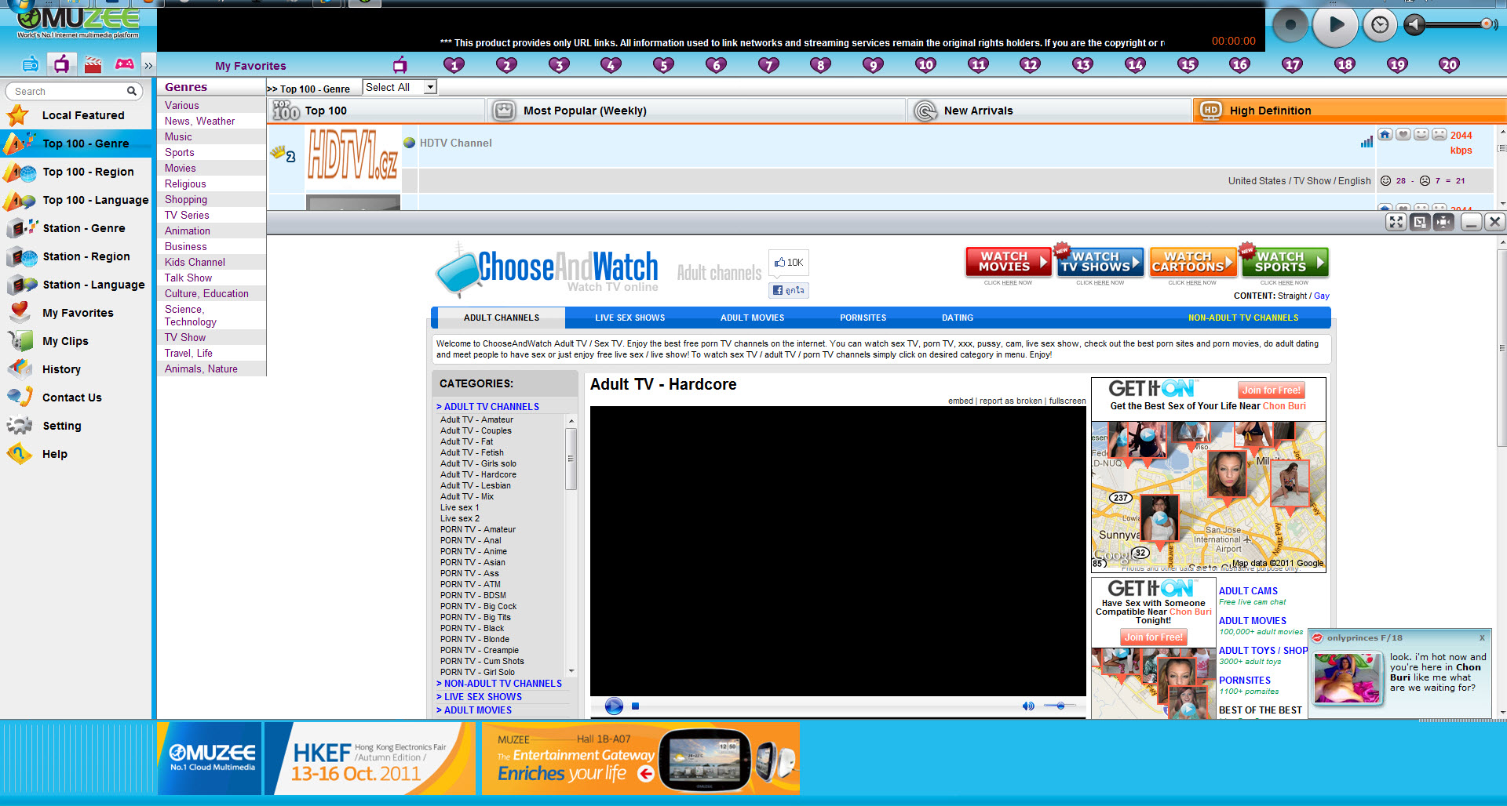The width and height of the screenshot is (1507, 806).
Task: Toggle the web video player speaker icon
Action: pos(1028,706)
